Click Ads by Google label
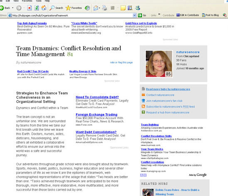 (198, 175)
